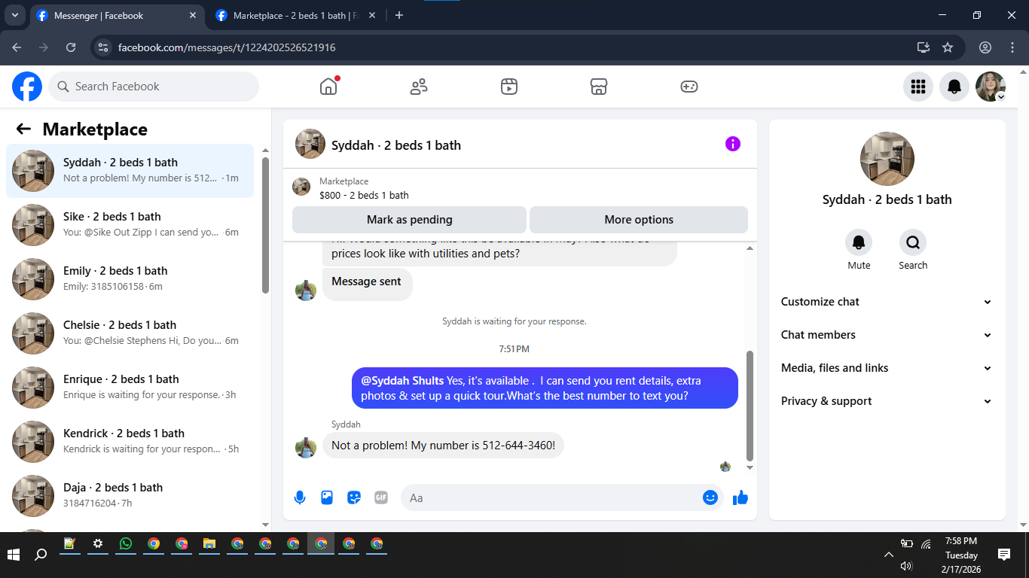Open the Gaming controller icon
The width and height of the screenshot is (1029, 578).
(x=689, y=87)
